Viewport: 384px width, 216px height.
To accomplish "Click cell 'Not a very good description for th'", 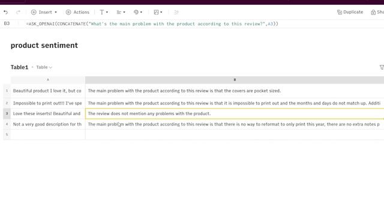I will tap(48, 124).
